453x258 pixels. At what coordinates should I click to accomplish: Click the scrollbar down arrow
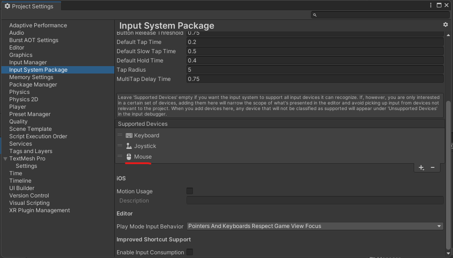point(448,253)
